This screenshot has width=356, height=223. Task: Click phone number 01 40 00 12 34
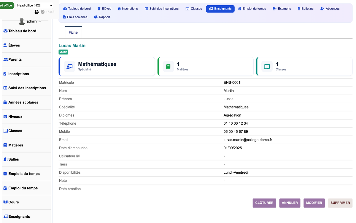point(236,123)
